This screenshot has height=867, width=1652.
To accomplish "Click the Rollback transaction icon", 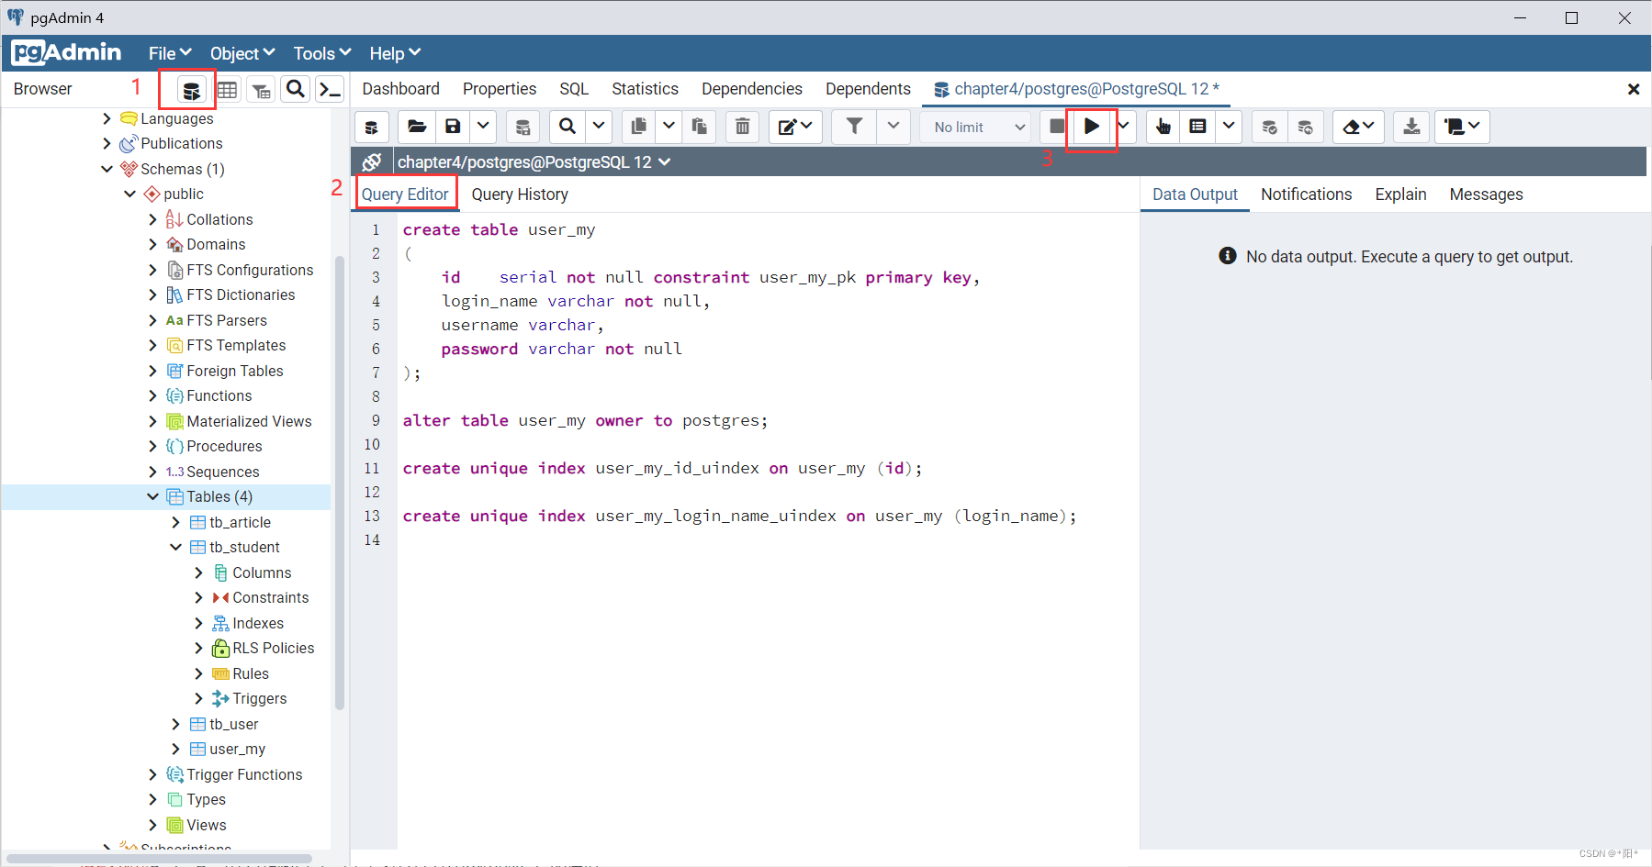I will tap(1305, 127).
